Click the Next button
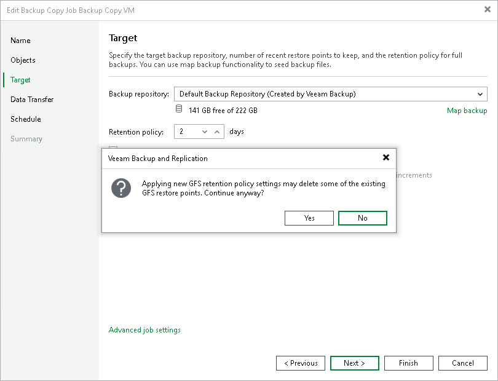Image resolution: width=498 pixels, height=381 pixels. 355,363
